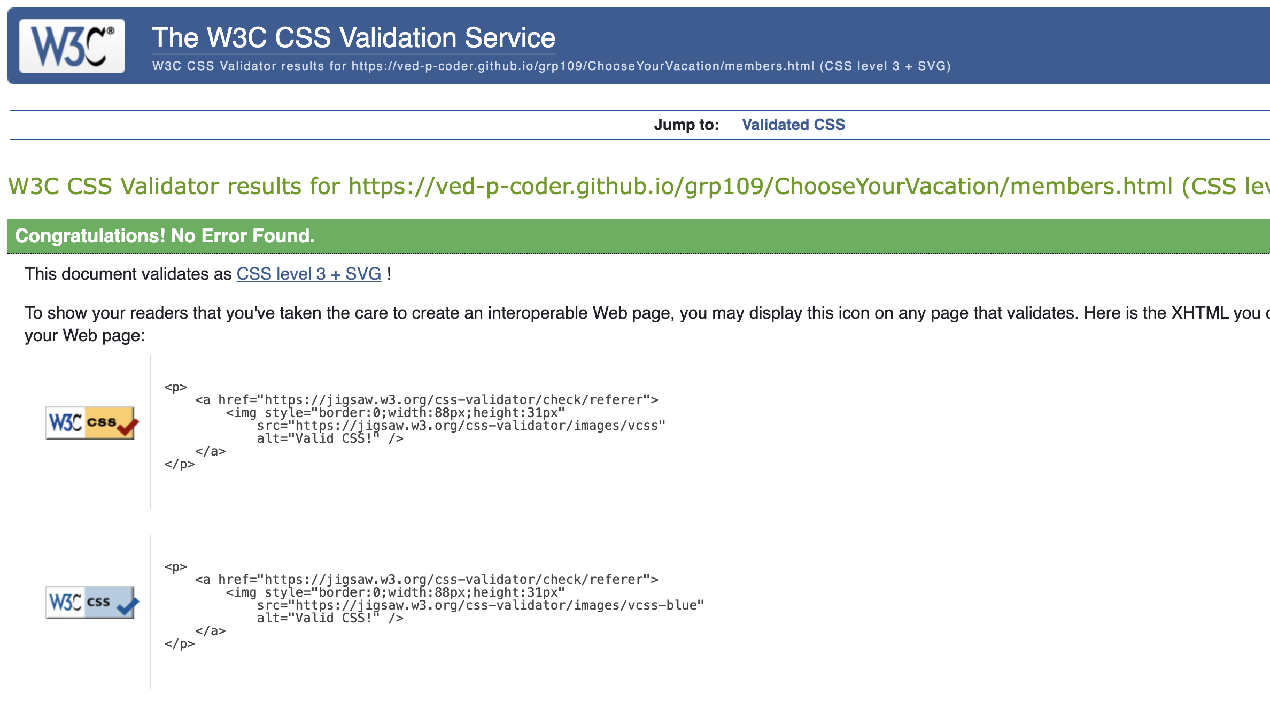1270x709 pixels.
Task: Click the 'To show your readers' paragraph
Action: 647,324
